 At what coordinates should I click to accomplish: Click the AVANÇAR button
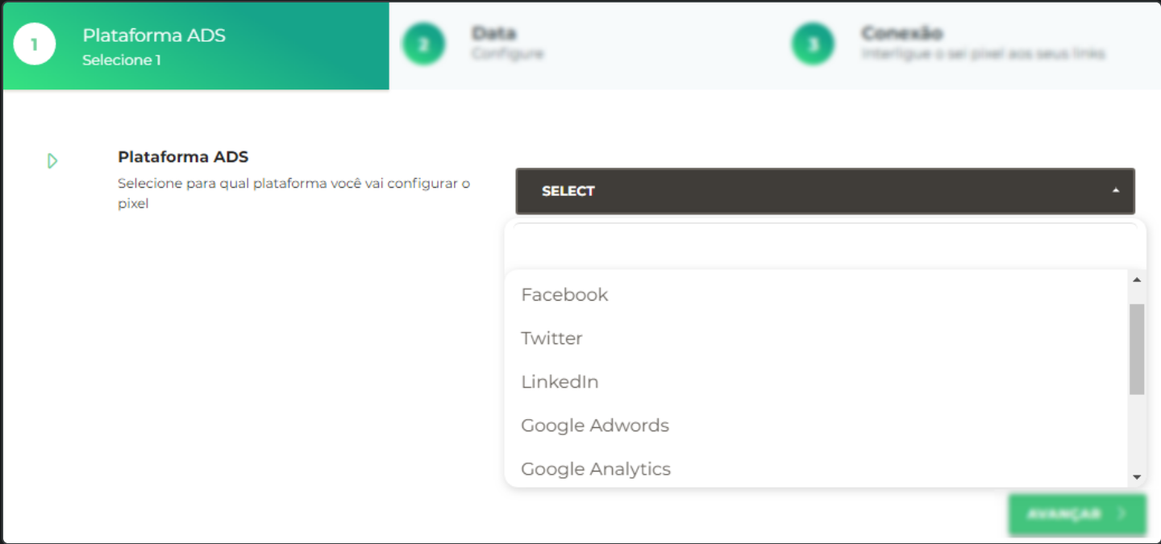1077,514
